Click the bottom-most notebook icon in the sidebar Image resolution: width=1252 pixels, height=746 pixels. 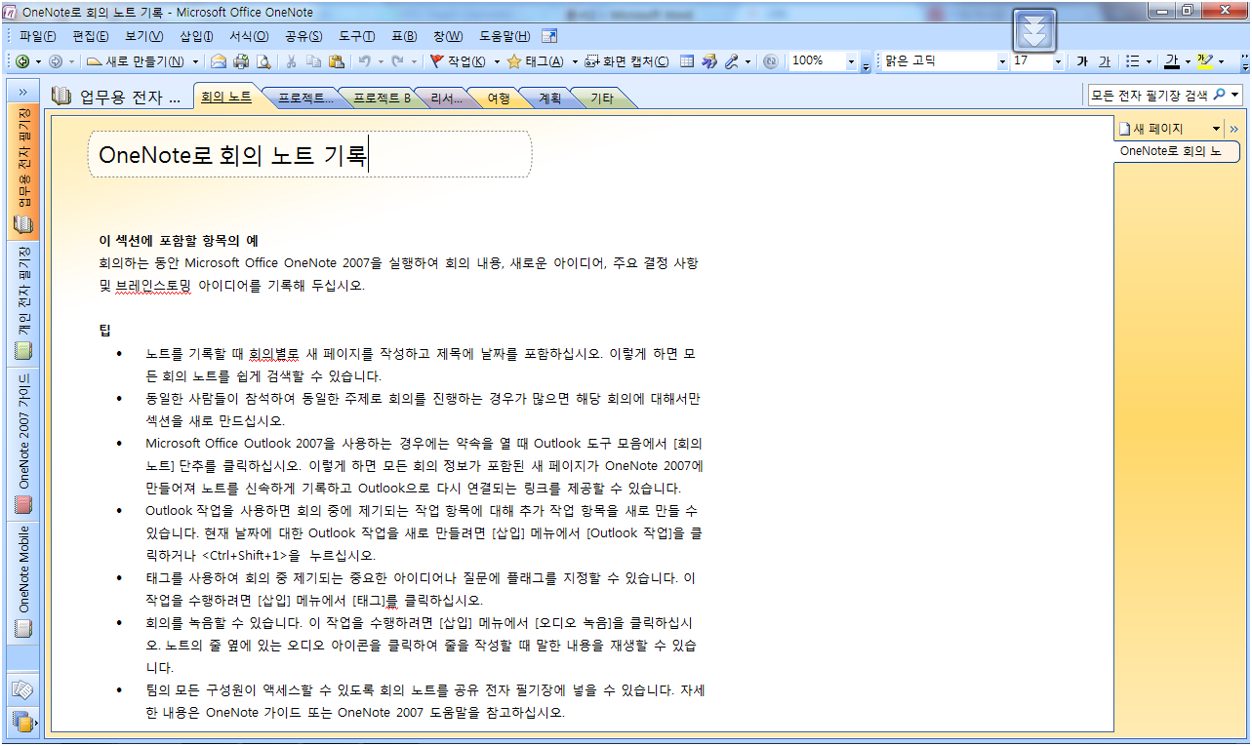(x=22, y=723)
